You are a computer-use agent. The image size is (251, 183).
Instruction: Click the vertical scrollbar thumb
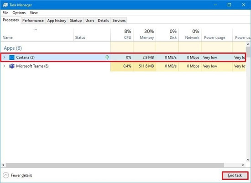point(248,52)
